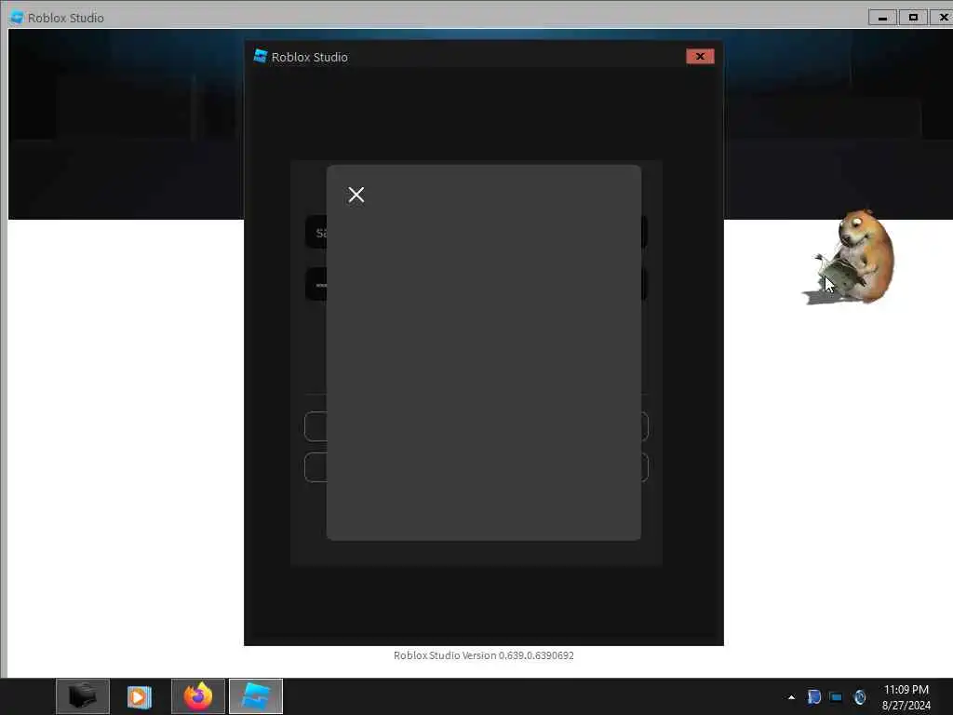Click the hamster desktop mascot

pos(852,257)
